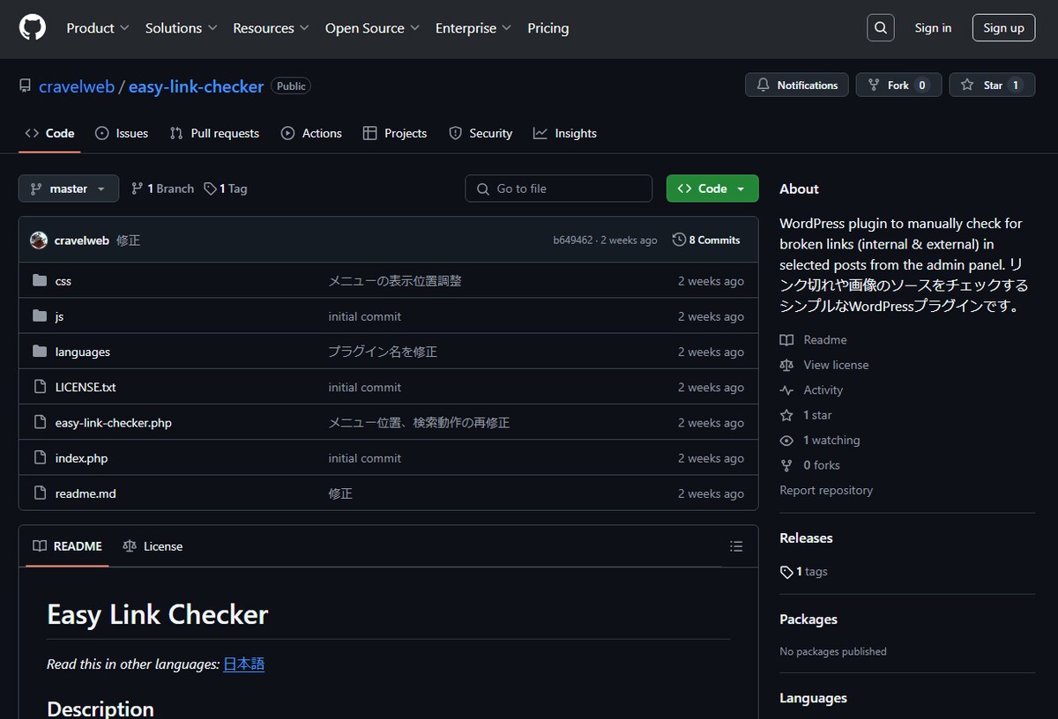Click the 1 Tag link

click(x=226, y=189)
